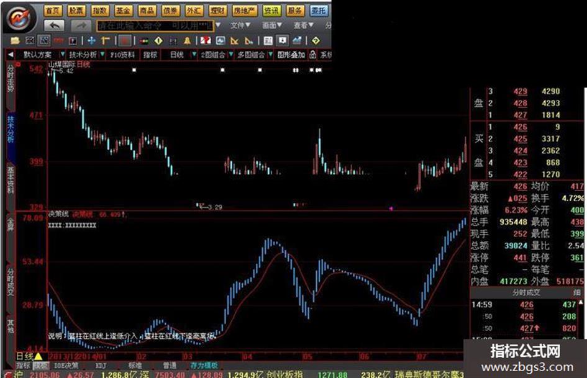Switch to DDE决策 indicator tab
The width and height of the screenshot is (587, 378).
[x=66, y=365]
